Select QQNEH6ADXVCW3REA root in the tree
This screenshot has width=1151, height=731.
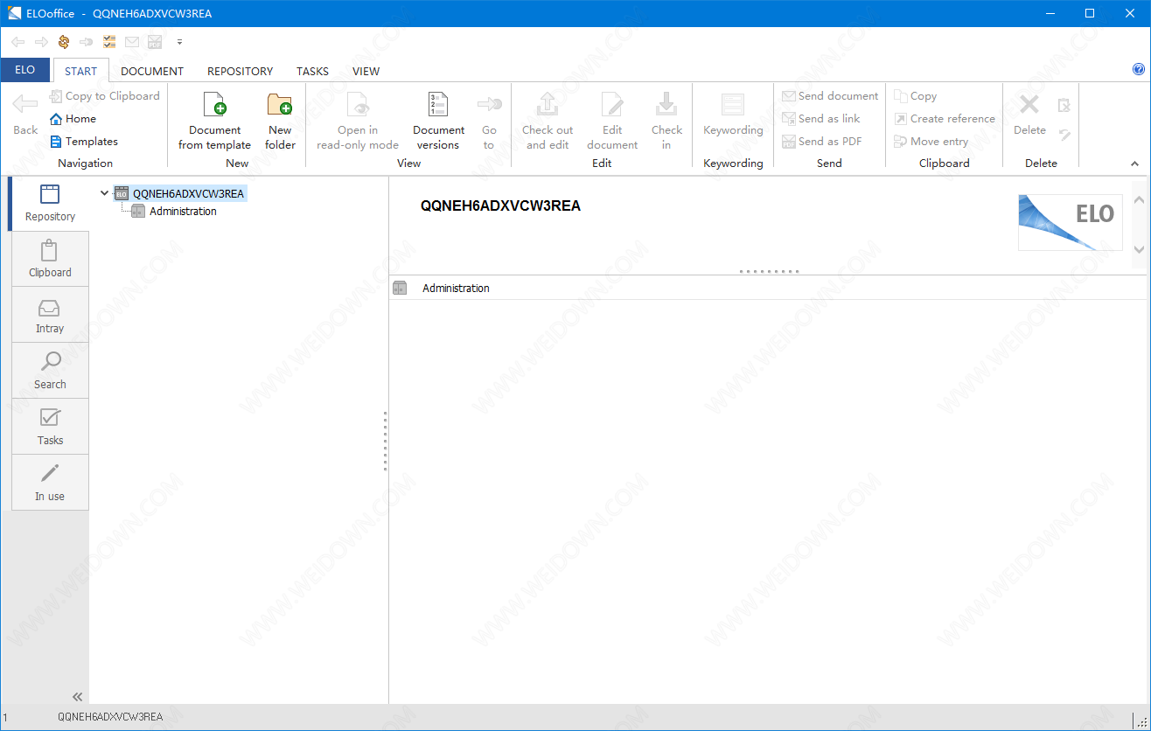point(188,194)
